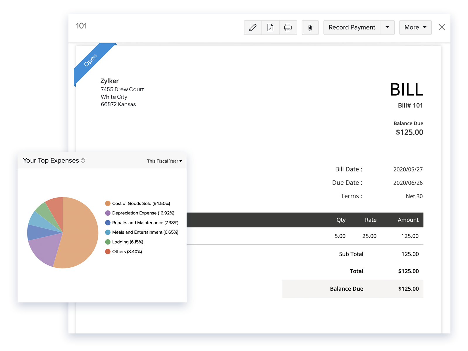Change the This Fiscal Year period filter
Screen dimensions: 468x351
point(164,161)
